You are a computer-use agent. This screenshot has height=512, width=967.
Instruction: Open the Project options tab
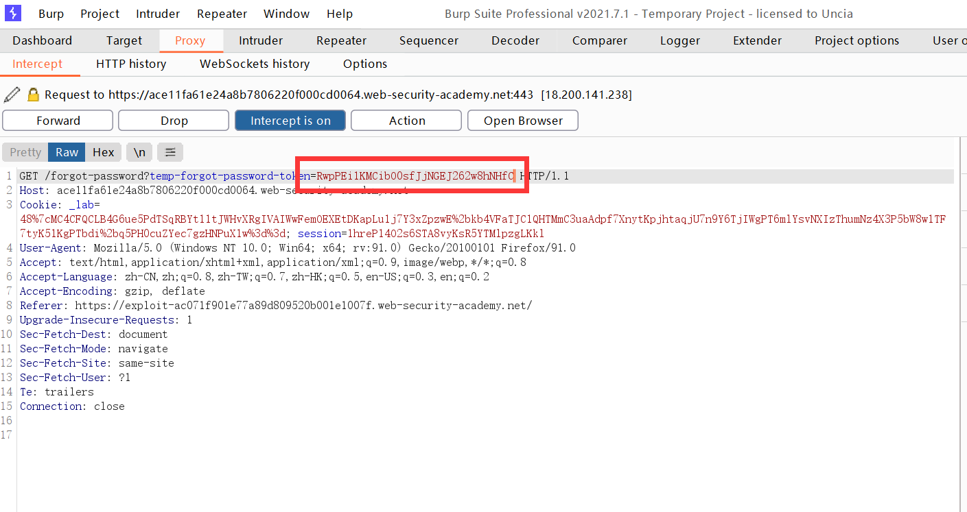(857, 40)
